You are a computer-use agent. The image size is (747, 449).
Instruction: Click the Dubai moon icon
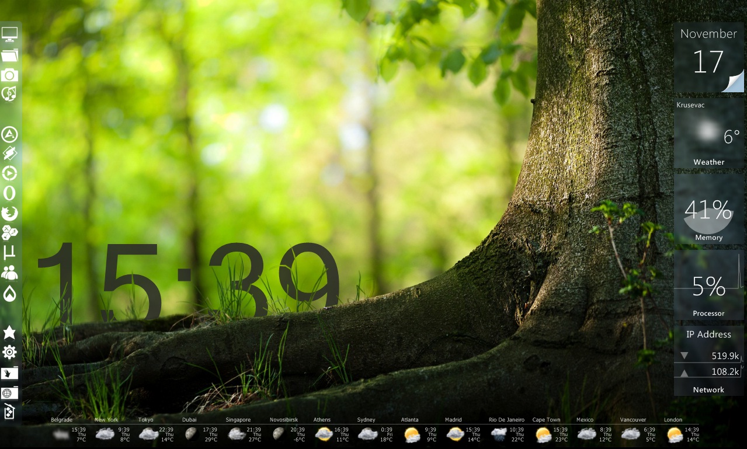pyautogui.click(x=190, y=434)
